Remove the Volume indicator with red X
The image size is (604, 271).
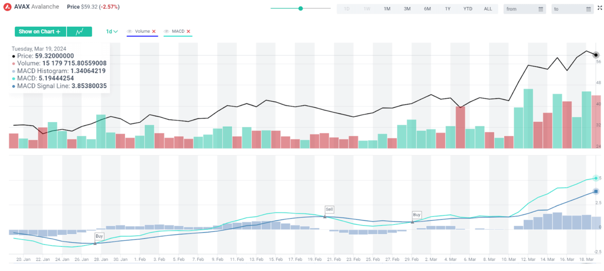(x=154, y=31)
